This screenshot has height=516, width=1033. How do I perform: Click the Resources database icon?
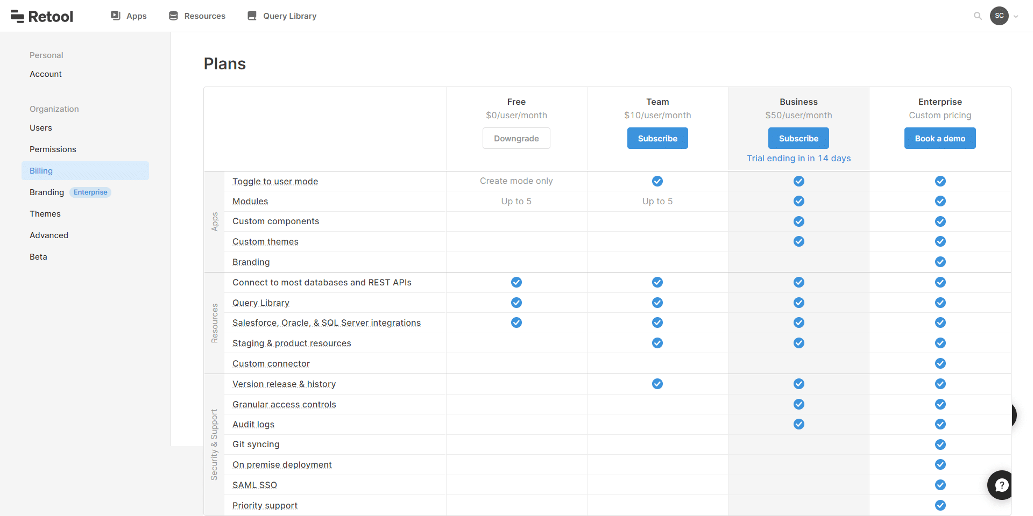(x=173, y=16)
